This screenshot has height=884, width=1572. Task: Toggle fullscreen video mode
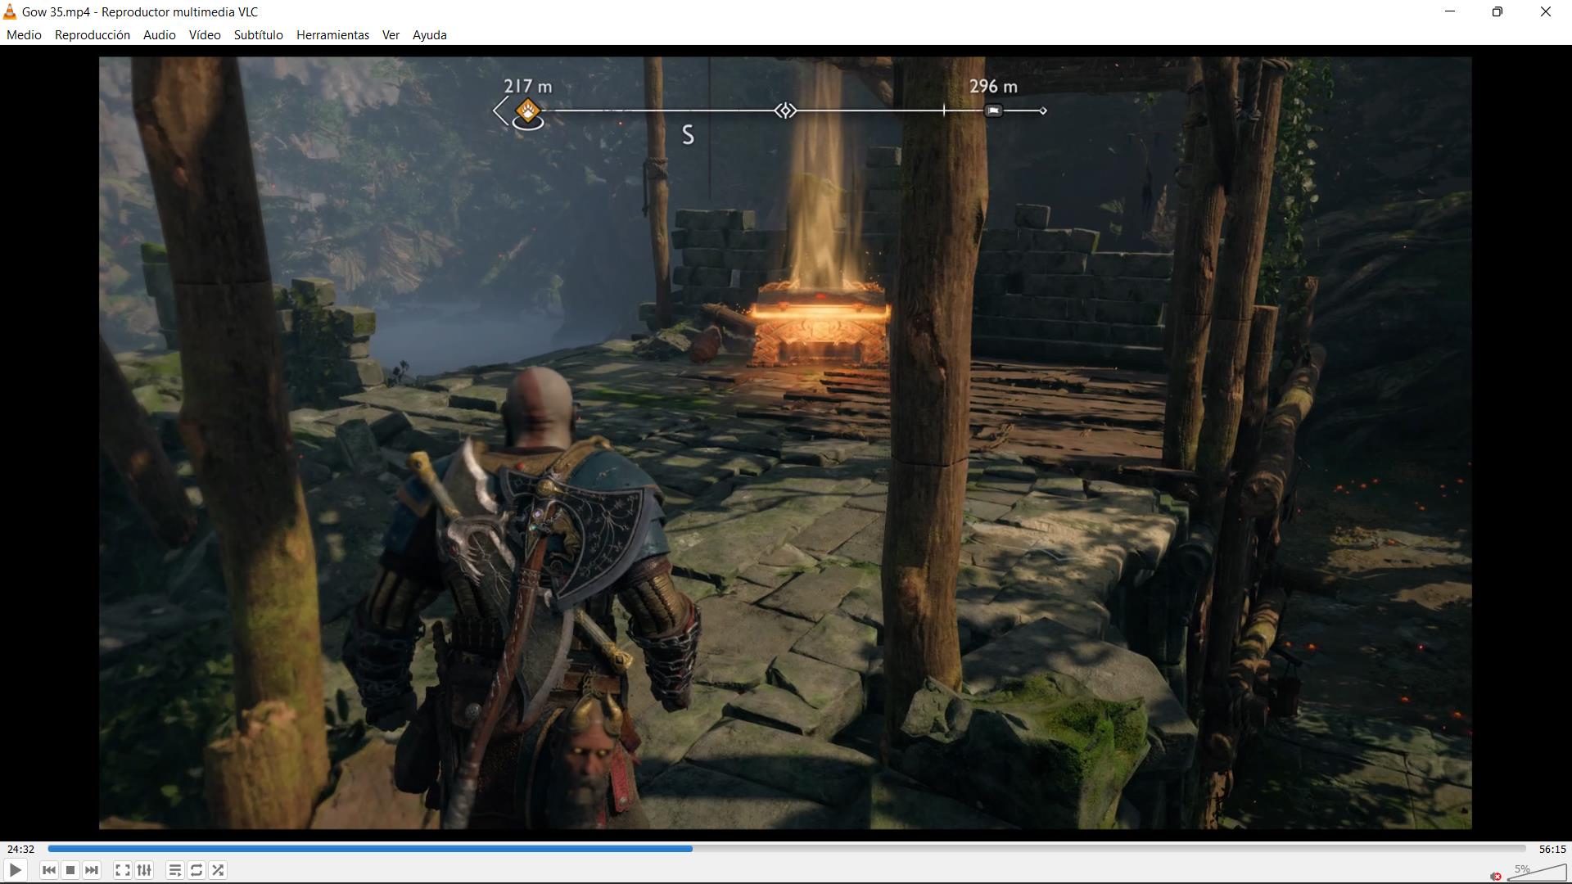[123, 870]
